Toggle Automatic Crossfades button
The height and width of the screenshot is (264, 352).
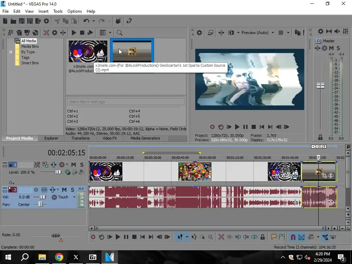click(x=301, y=237)
